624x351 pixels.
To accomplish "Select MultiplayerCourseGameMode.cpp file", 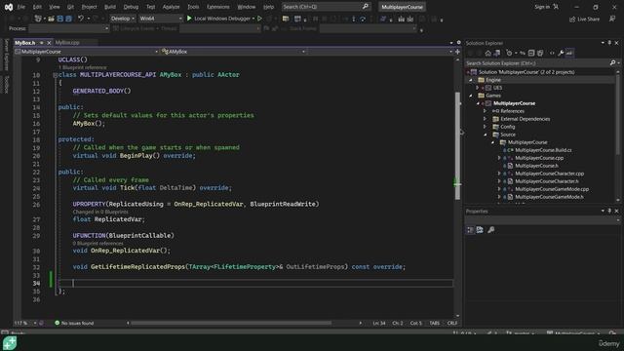I will click(552, 189).
